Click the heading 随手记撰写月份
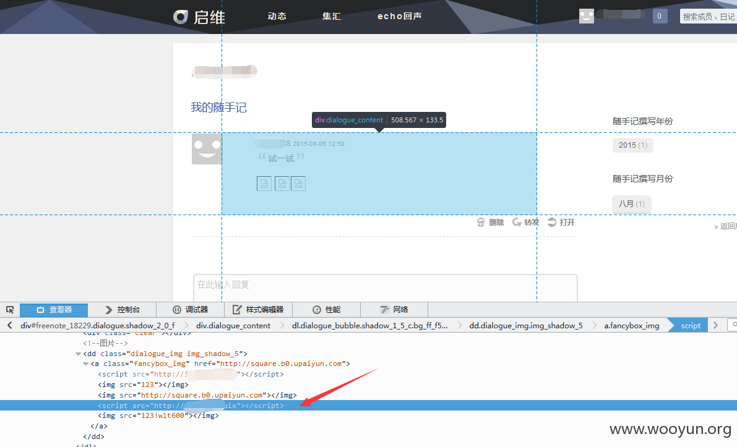 click(x=642, y=179)
